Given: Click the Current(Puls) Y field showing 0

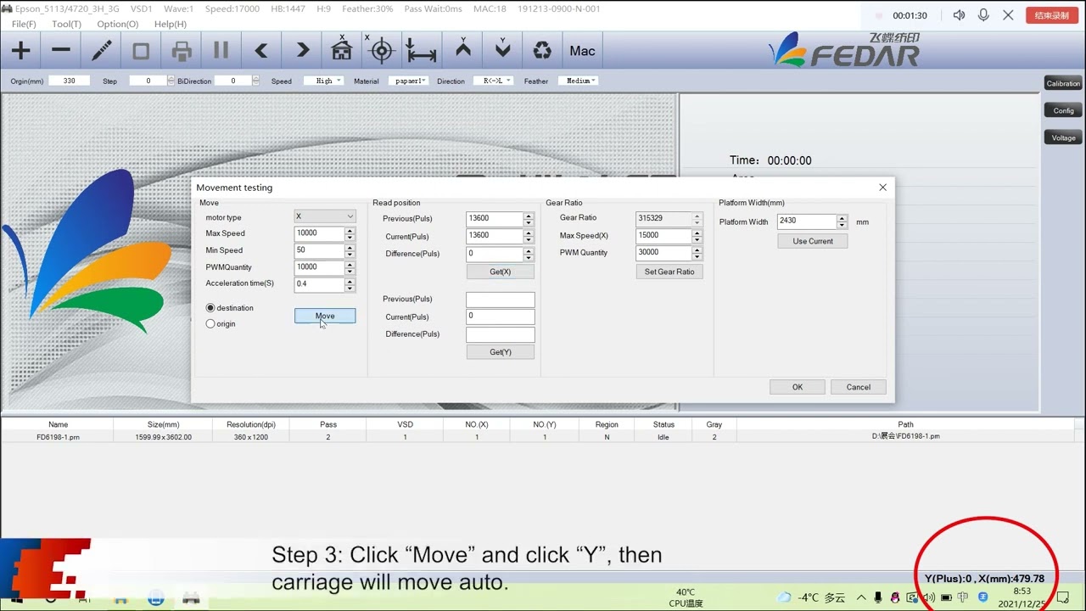Looking at the screenshot, I should 501,317.
